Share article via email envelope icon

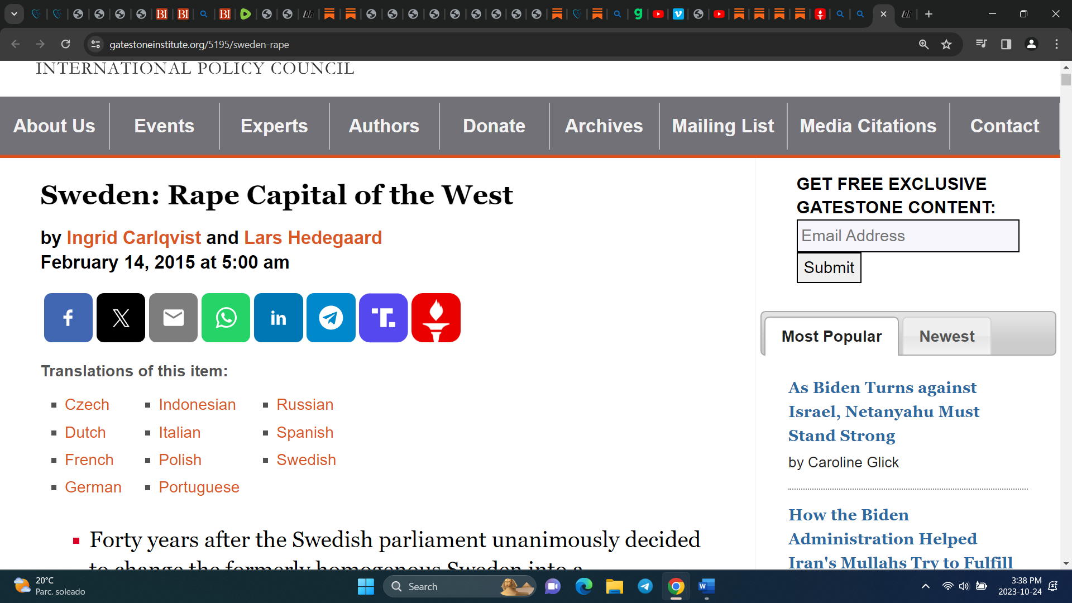[x=173, y=318]
